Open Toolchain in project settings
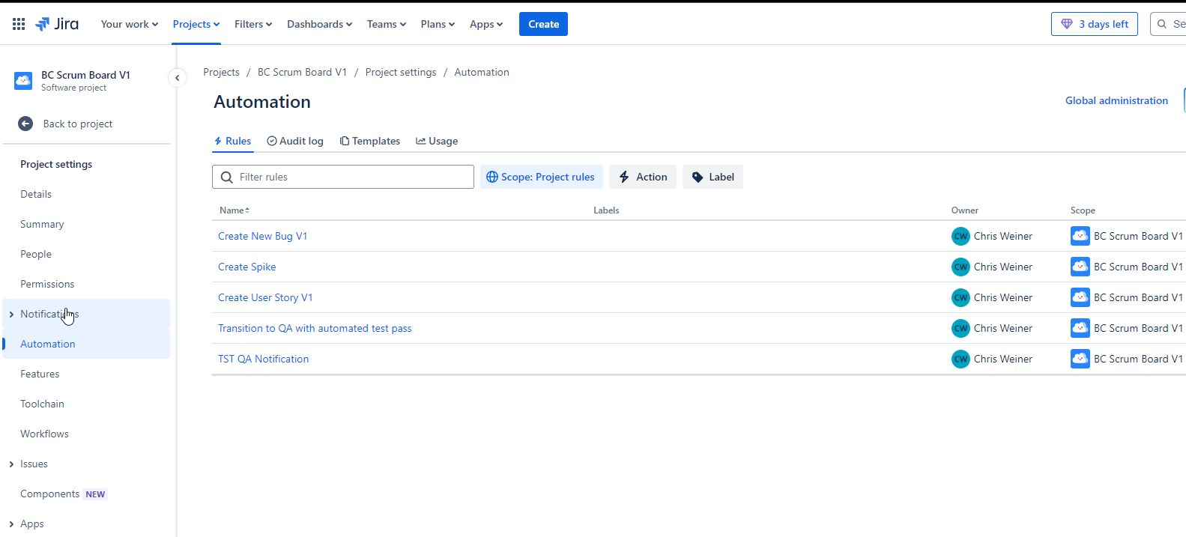Image resolution: width=1186 pixels, height=537 pixels. click(42, 404)
